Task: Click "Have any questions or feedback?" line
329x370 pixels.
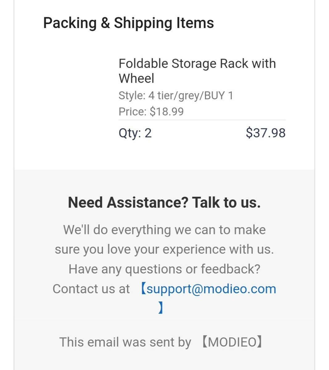Action: tap(164, 269)
